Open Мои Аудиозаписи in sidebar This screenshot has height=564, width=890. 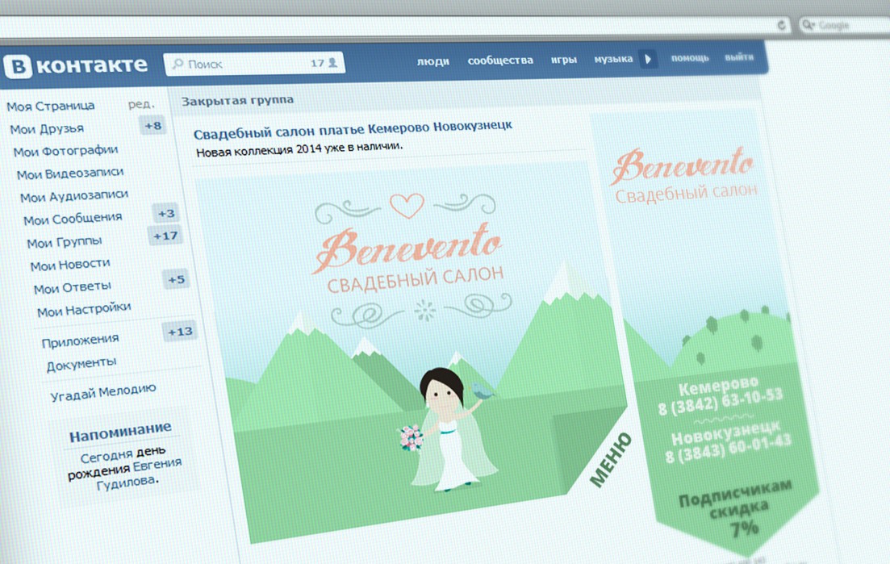click(x=73, y=196)
